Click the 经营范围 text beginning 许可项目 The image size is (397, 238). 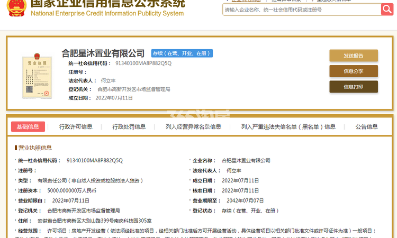(x=212, y=231)
